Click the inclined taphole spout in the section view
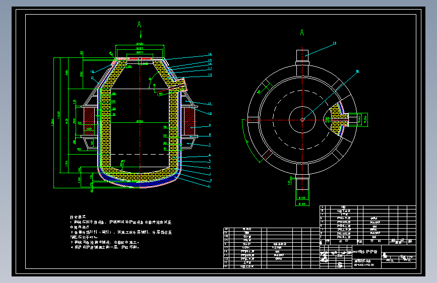437x283 pixels. coord(177,85)
